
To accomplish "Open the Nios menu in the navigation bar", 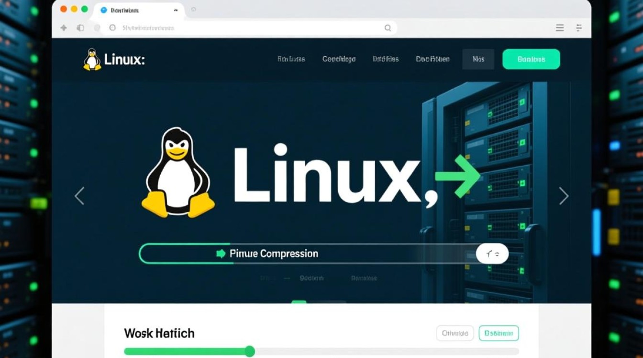I will (x=478, y=59).
